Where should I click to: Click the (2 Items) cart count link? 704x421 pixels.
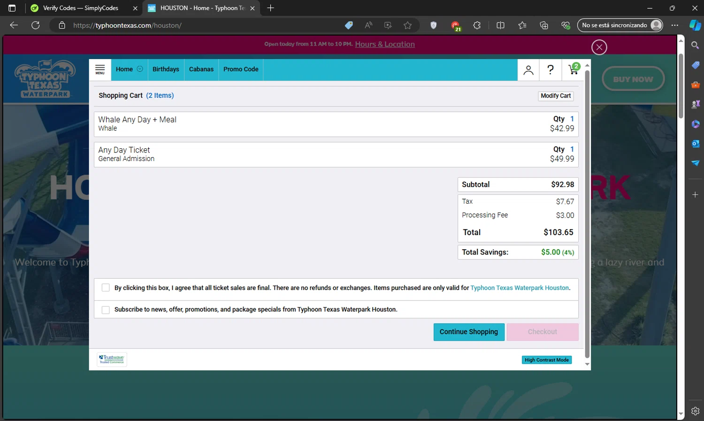point(160,95)
